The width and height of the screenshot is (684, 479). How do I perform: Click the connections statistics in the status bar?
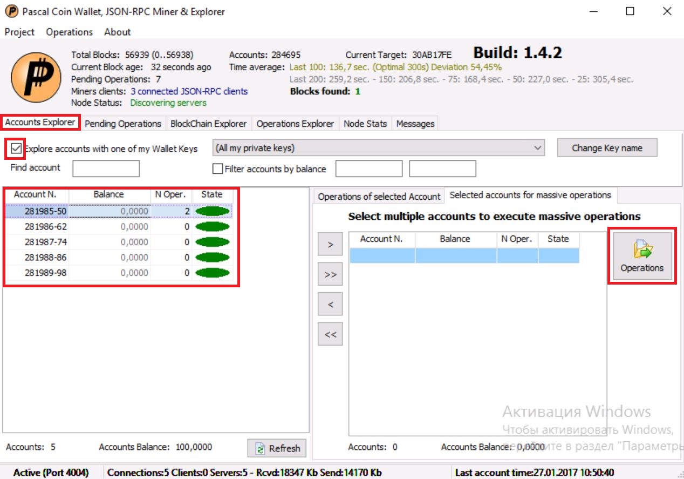pyautogui.click(x=244, y=473)
